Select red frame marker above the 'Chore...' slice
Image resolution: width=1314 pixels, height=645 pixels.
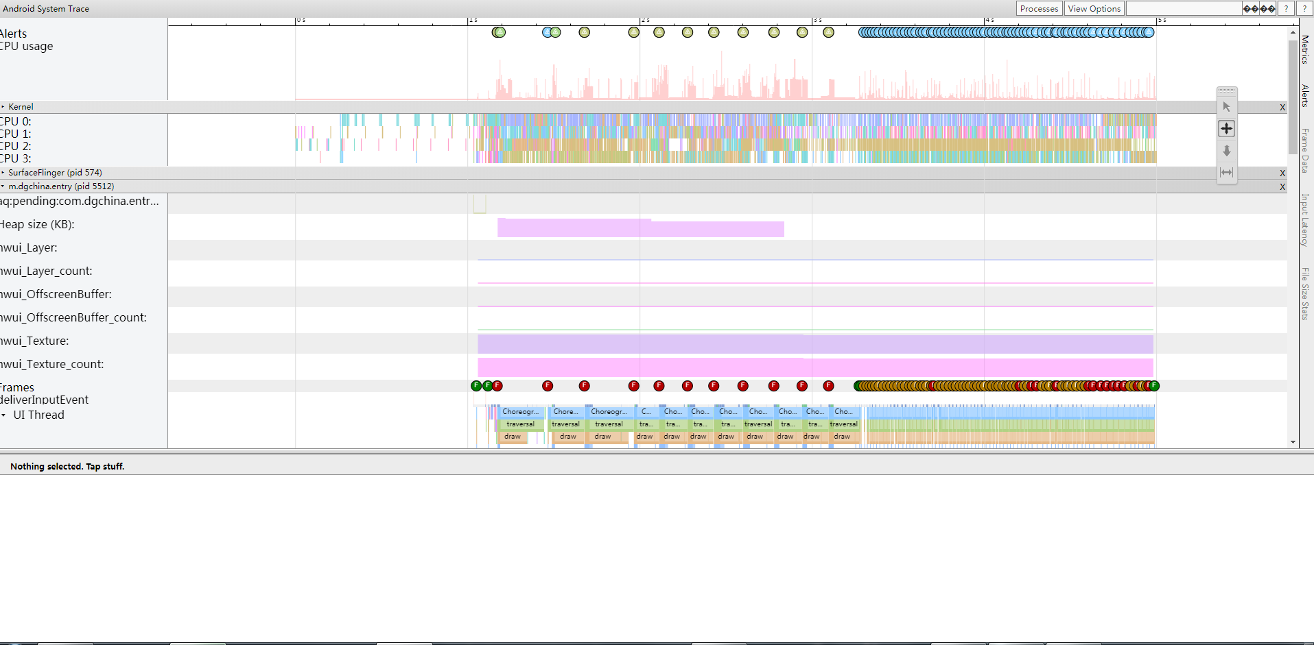click(x=548, y=386)
